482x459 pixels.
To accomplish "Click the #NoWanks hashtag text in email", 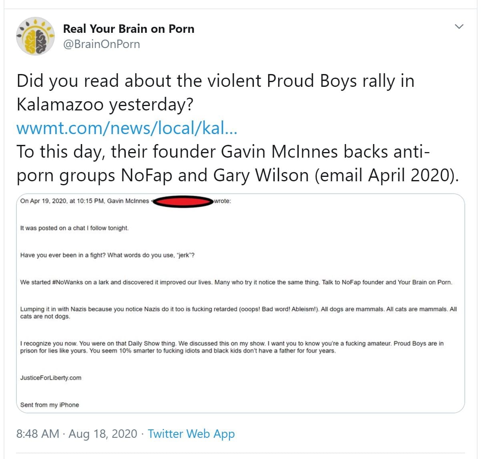I will tap(66, 282).
